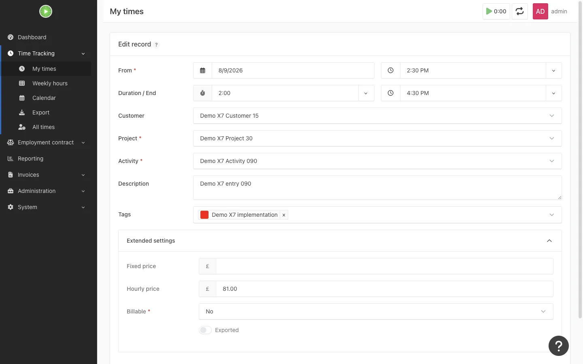Click the Kimai logo at top of sidebar

pyautogui.click(x=46, y=11)
